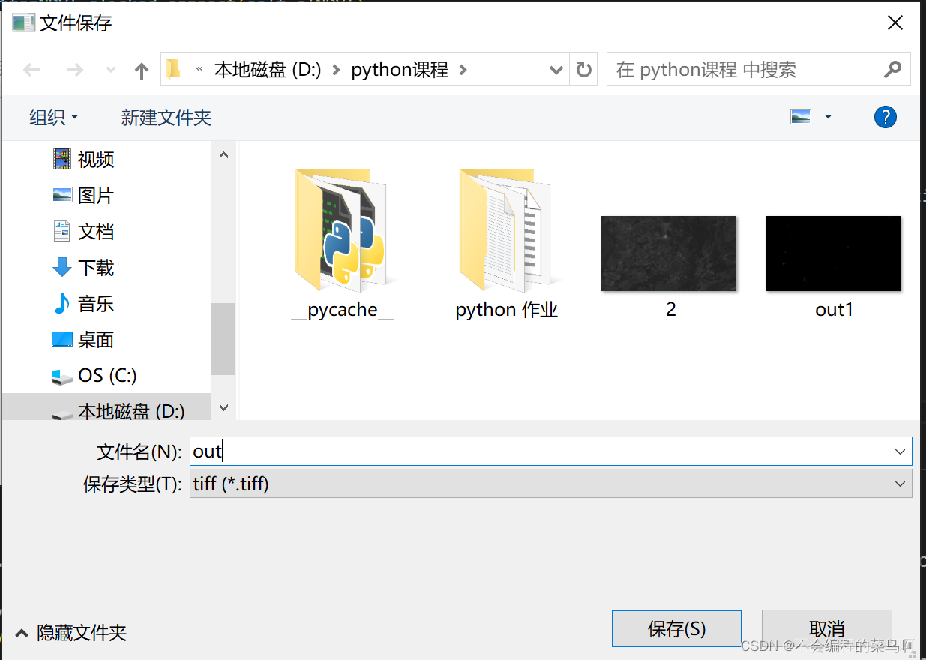Open 桌面 from the sidebar
926x660 pixels.
pyautogui.click(x=94, y=339)
